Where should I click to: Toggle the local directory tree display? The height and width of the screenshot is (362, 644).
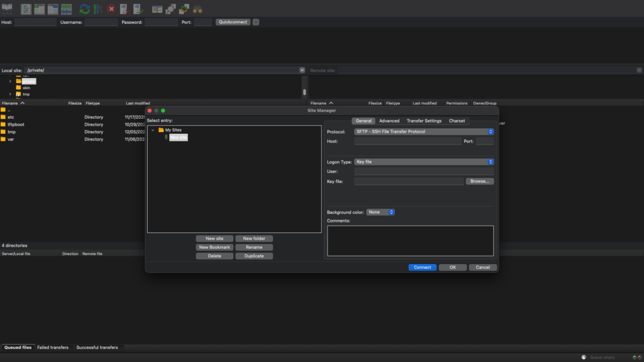(39, 9)
